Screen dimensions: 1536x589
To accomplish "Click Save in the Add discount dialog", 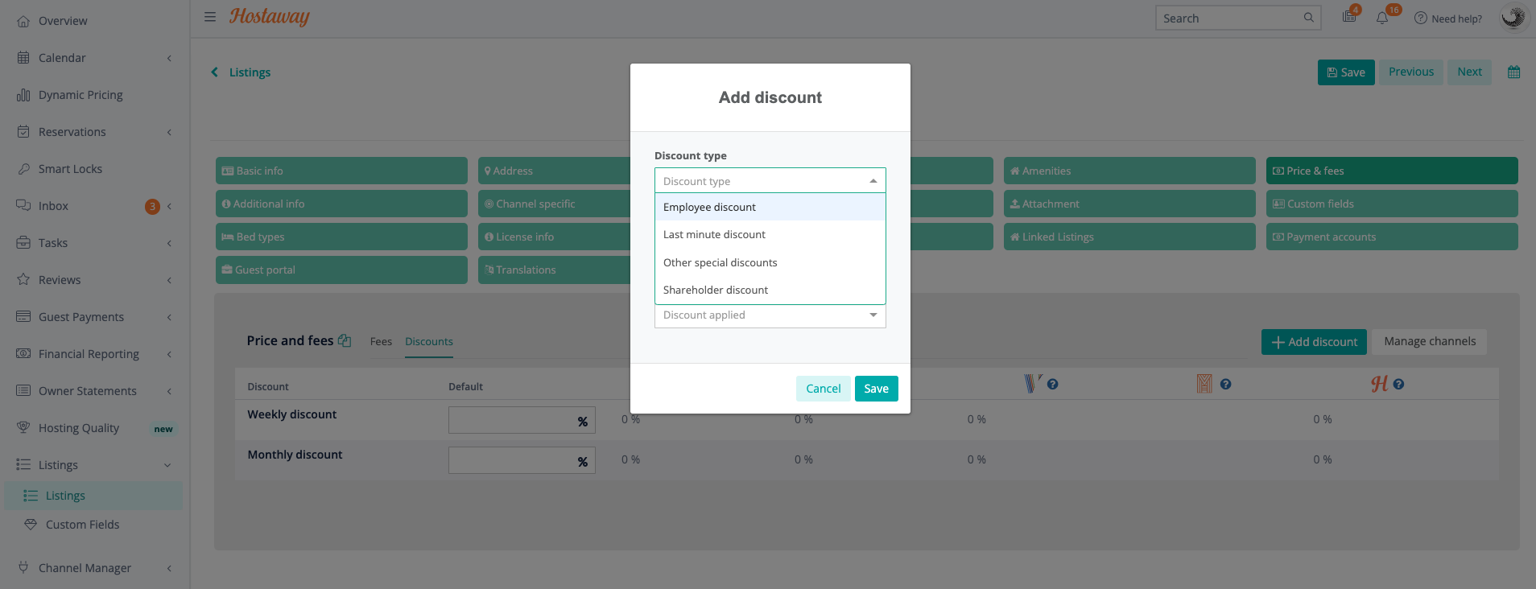I will point(876,389).
